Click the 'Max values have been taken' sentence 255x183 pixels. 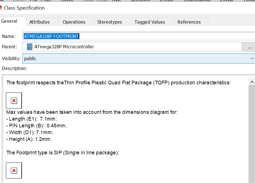click(x=92, y=112)
